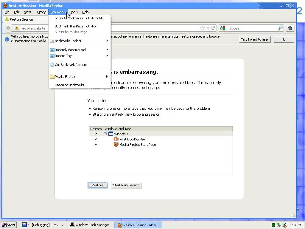Bookmark page with the star icon
Image resolution: width=305 pixels, height=229 pixels.
202,28
